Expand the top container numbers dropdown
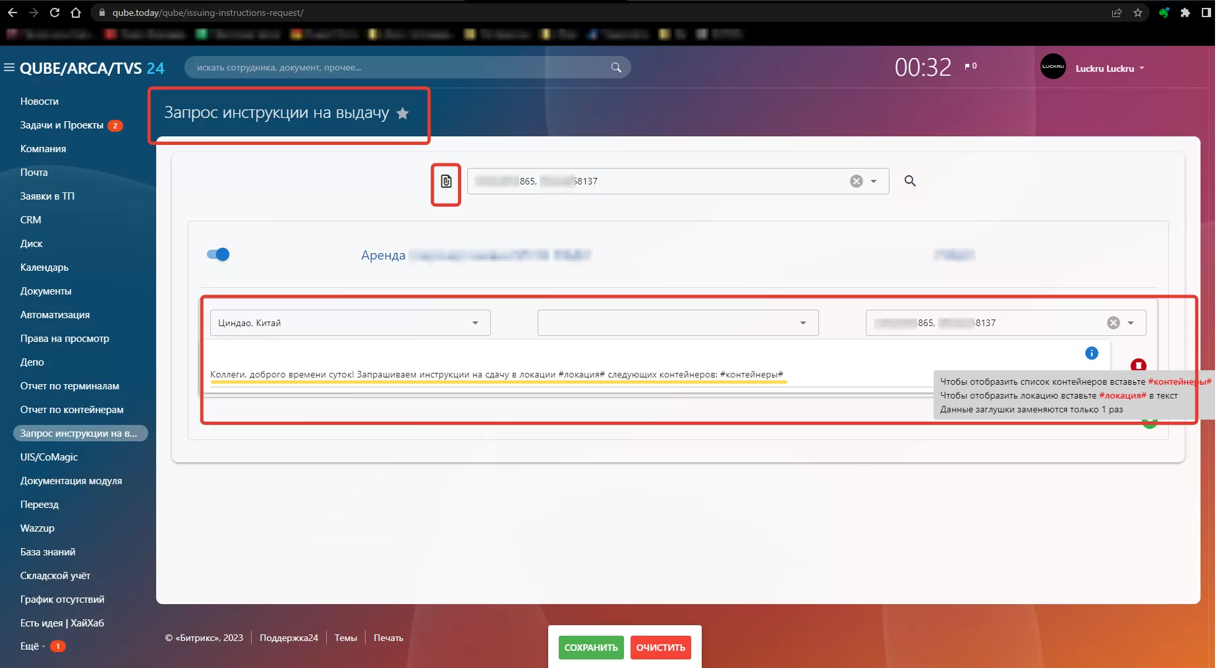Viewport: 1217px width, 668px height. click(x=874, y=181)
